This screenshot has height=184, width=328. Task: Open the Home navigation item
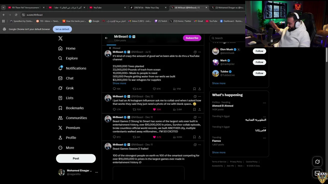click(x=67, y=48)
